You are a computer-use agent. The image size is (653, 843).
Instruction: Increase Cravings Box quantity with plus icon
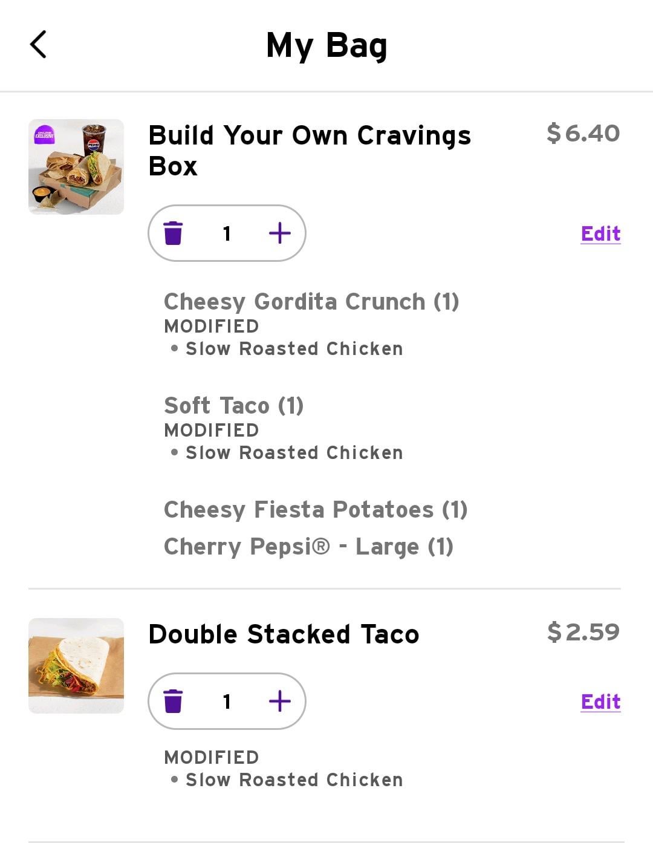coord(279,233)
